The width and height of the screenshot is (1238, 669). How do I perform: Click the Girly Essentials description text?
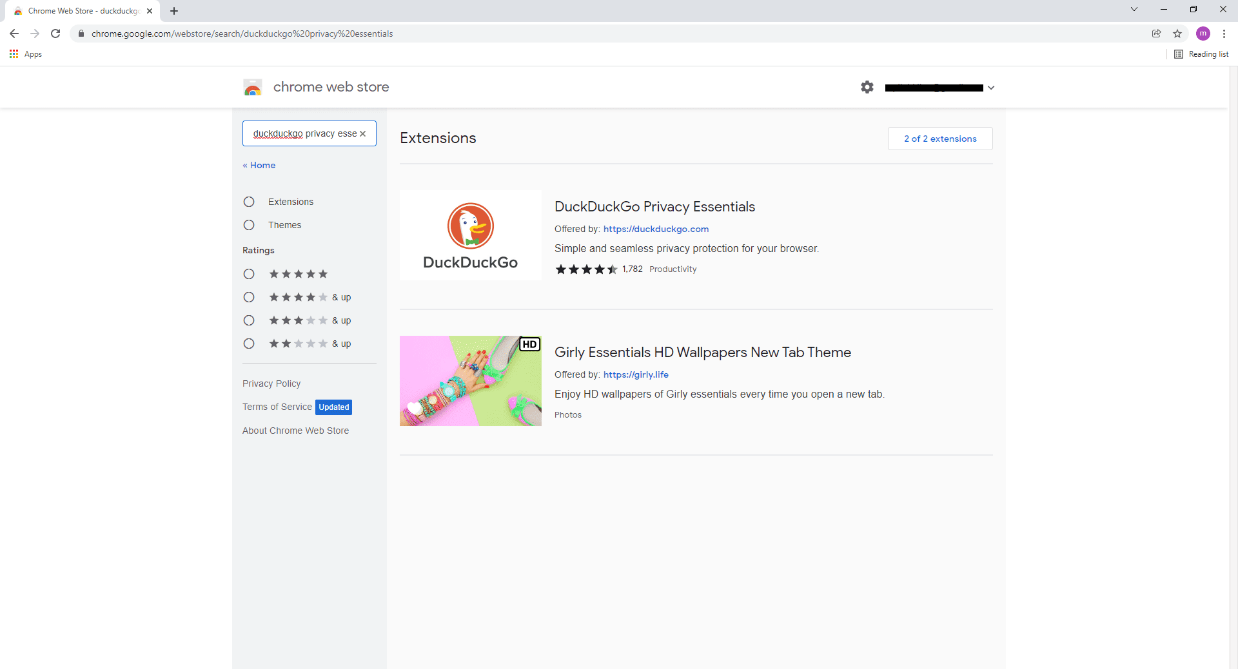coord(720,394)
